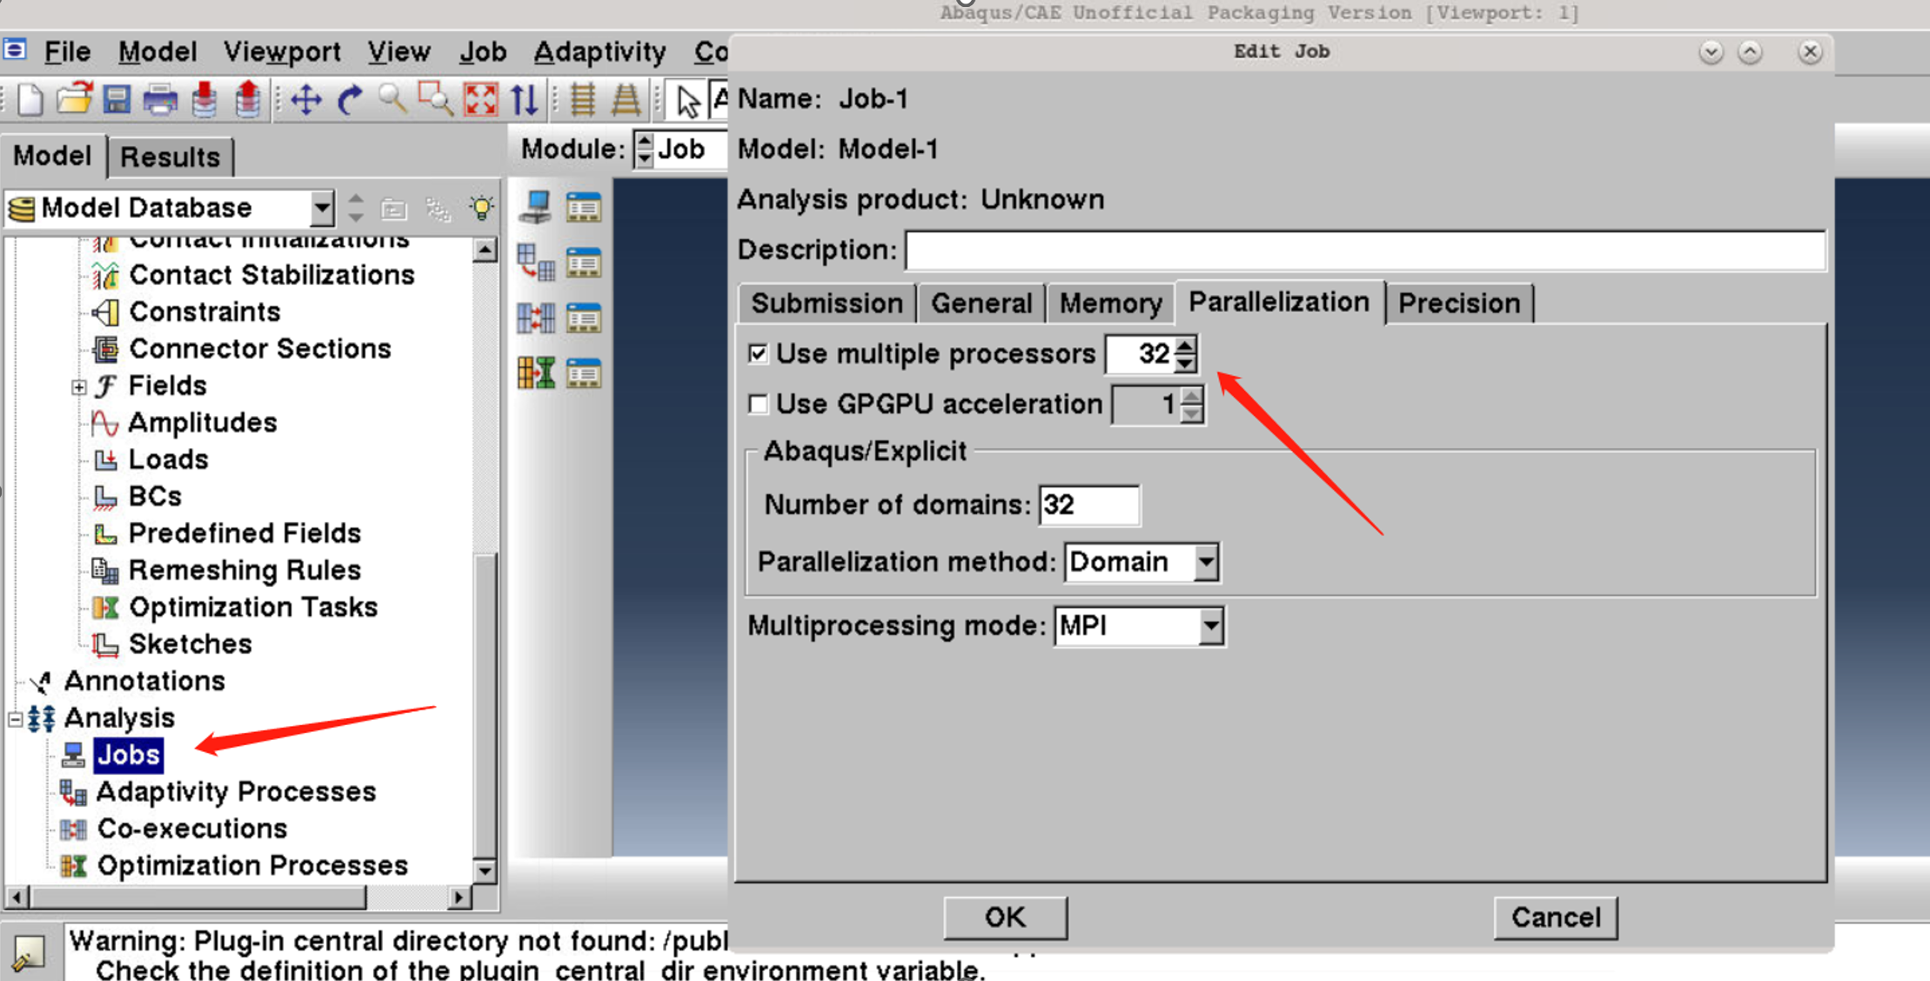The width and height of the screenshot is (1930, 981).
Task: Collapse the Analysis tree node
Action: point(15,719)
